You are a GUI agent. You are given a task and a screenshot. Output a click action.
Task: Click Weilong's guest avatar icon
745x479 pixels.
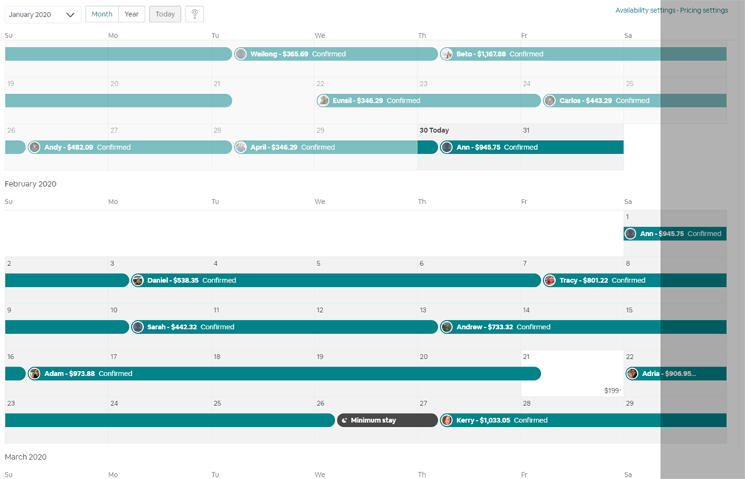pyautogui.click(x=241, y=54)
